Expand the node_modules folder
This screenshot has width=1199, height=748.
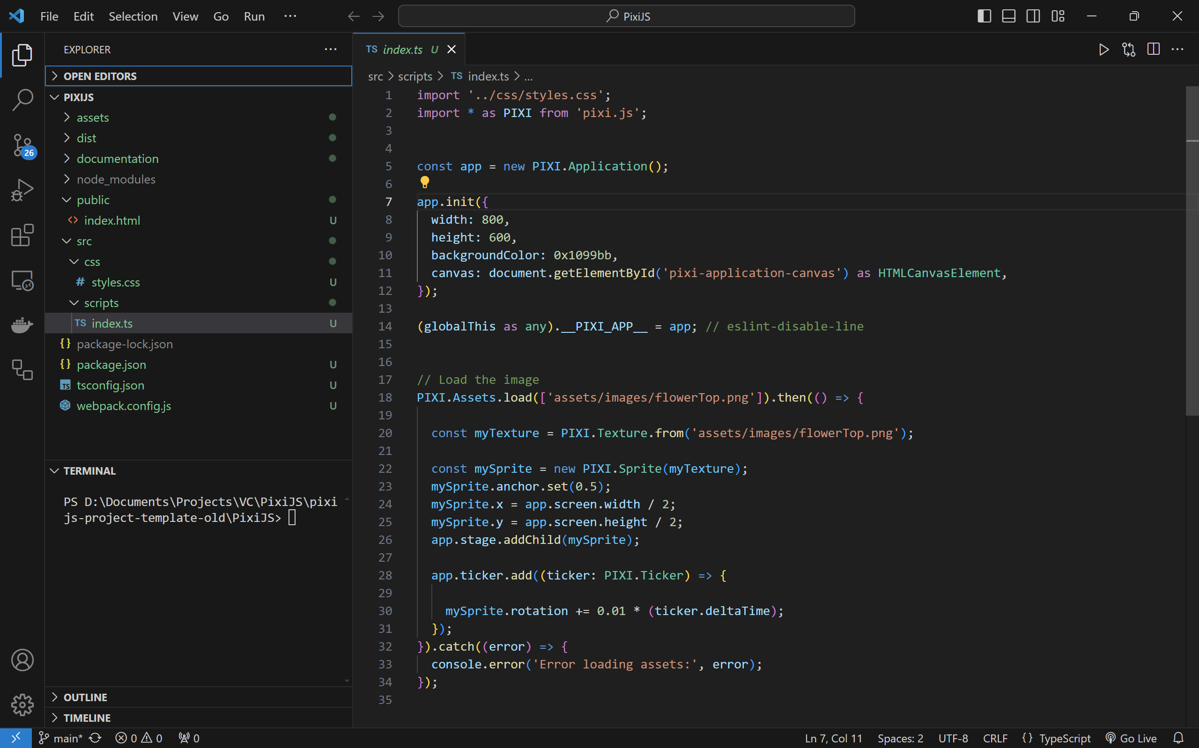pyautogui.click(x=116, y=179)
